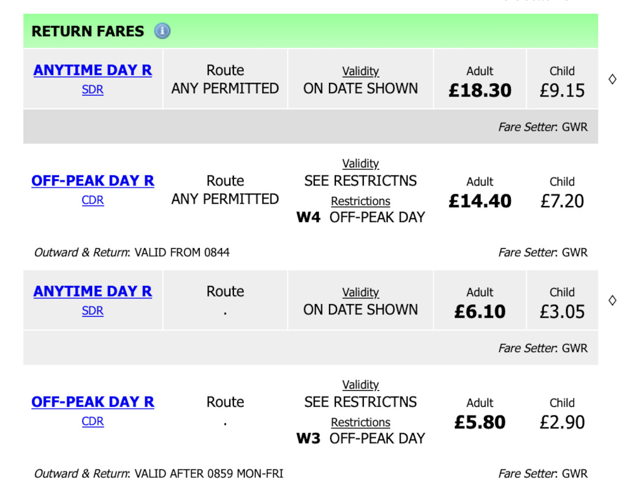Click CDR code link for the £14.40 fare
Screen dimensions: 621x488
coord(93,200)
